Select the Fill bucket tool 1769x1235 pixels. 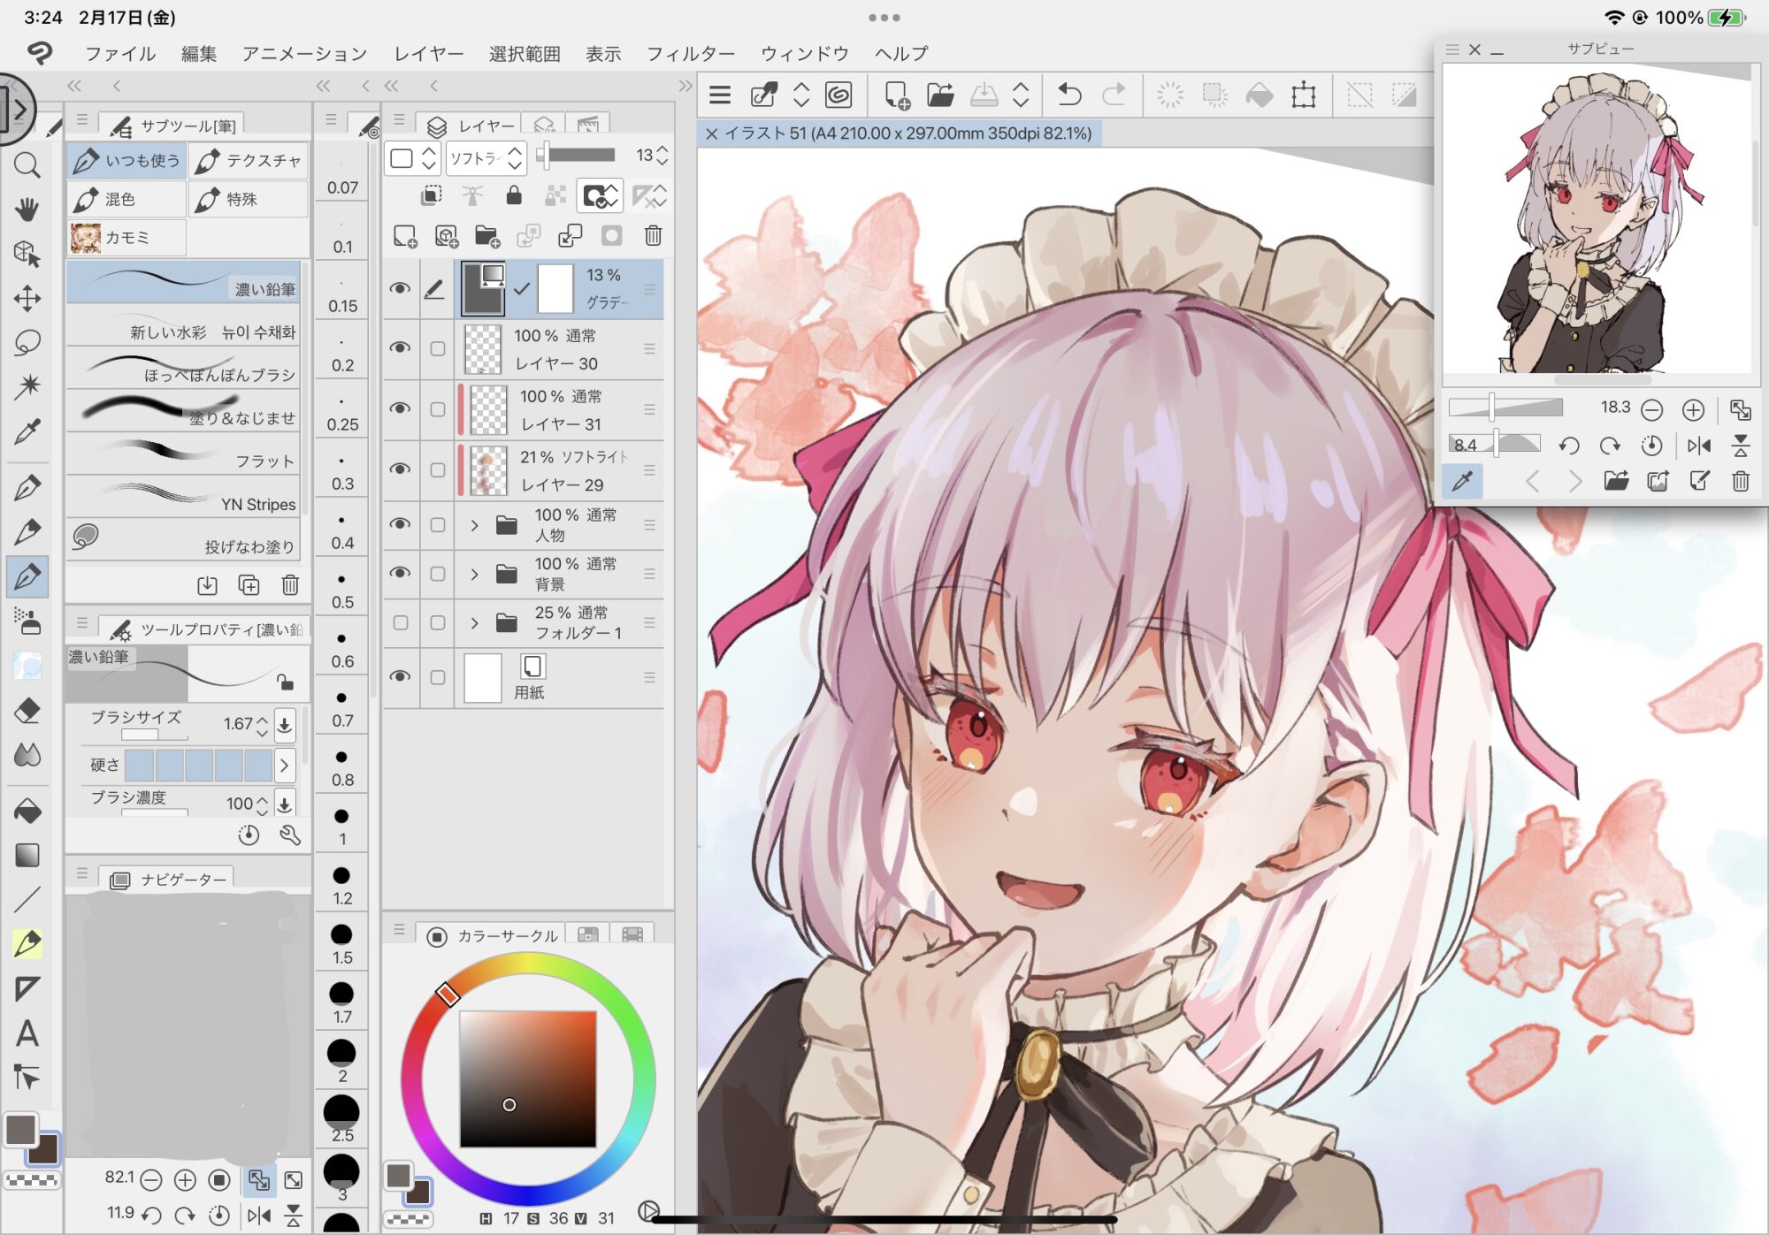(27, 811)
